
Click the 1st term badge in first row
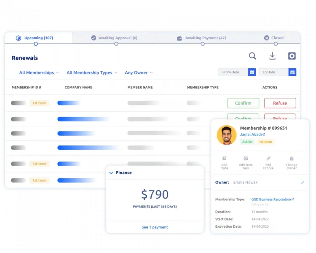[x=40, y=103]
